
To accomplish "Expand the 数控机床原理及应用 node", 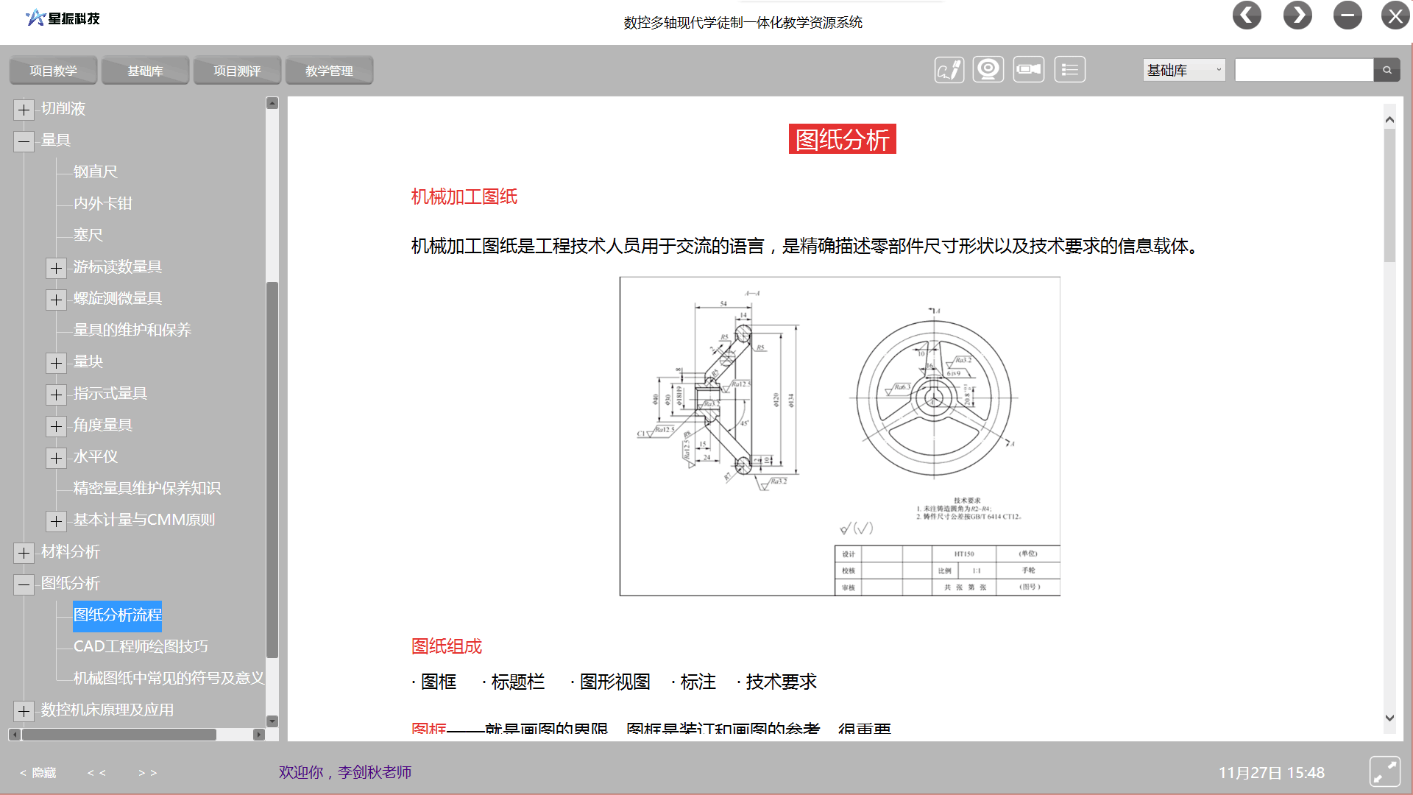I will [x=24, y=711].
